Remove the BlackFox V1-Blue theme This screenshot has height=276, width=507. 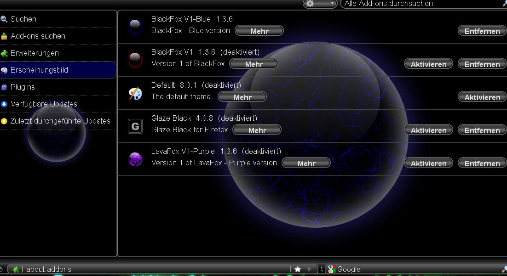[482, 31]
